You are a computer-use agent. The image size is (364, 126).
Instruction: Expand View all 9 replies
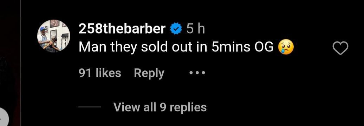[160, 107]
